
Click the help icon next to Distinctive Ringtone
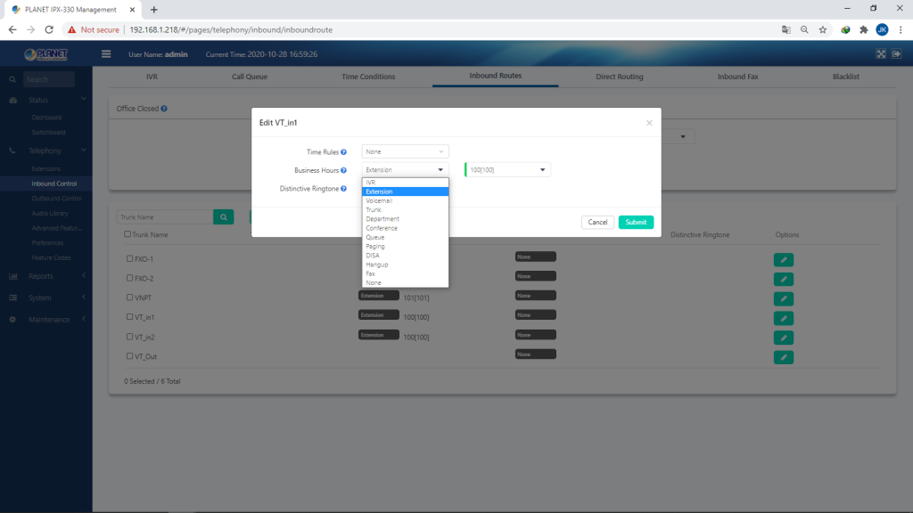click(343, 189)
